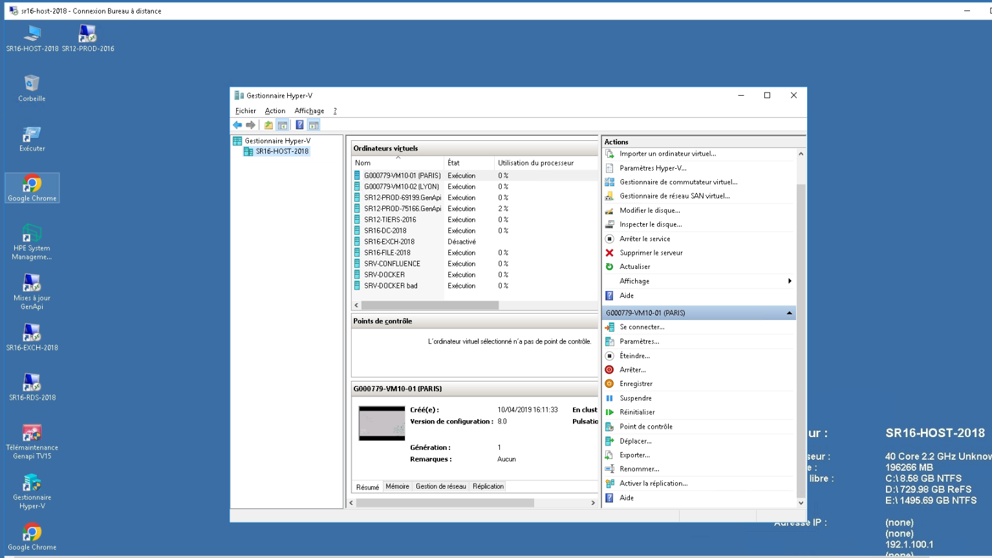Select VM SR12-TIERS-2016 in the list

coord(390,220)
